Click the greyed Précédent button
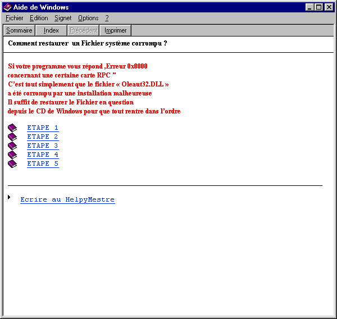 pyautogui.click(x=83, y=30)
